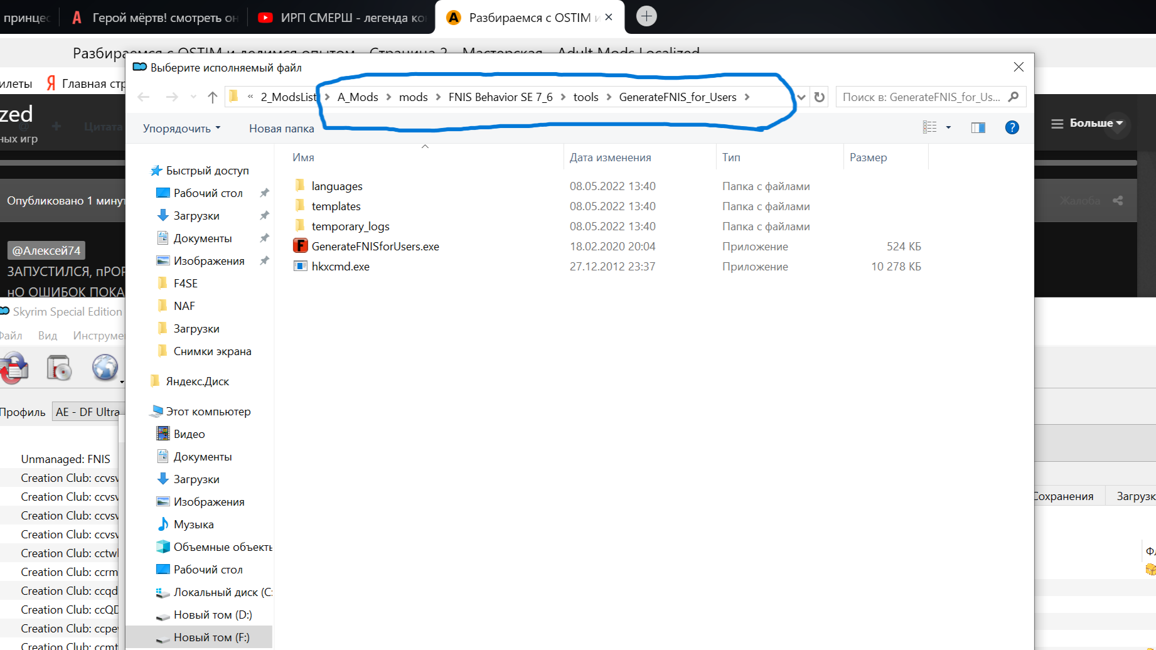Expand view options dropdown arrow

(x=948, y=128)
